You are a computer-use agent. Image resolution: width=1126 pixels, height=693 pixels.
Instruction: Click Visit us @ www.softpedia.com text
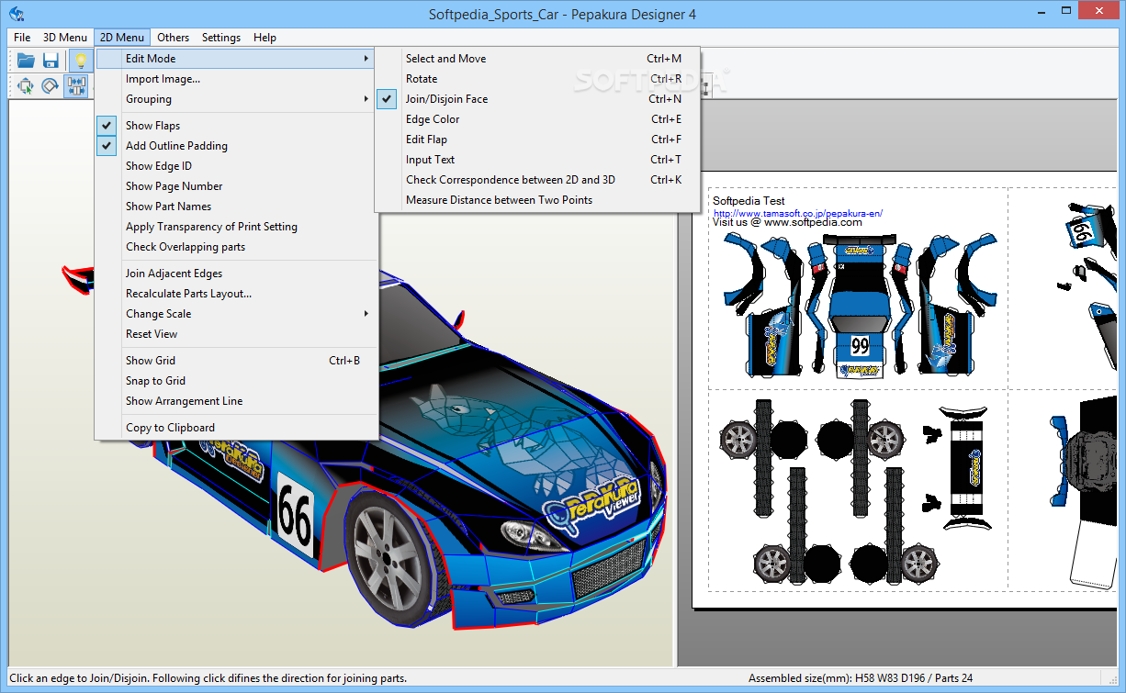click(x=787, y=222)
